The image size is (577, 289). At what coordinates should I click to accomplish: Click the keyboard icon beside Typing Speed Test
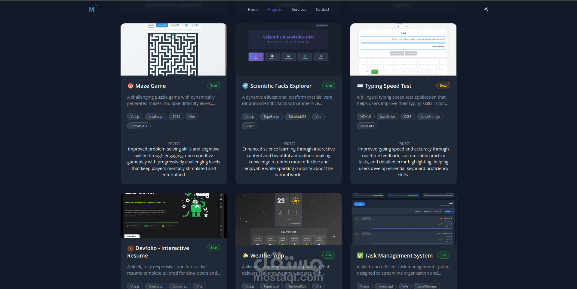click(360, 86)
